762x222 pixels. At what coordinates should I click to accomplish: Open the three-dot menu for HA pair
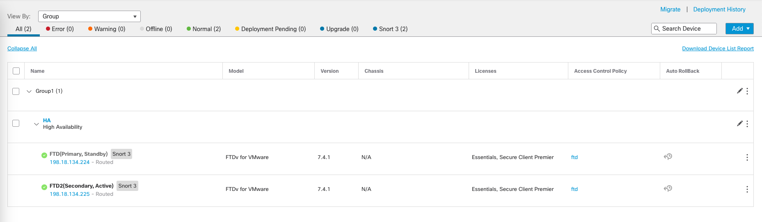pos(747,124)
